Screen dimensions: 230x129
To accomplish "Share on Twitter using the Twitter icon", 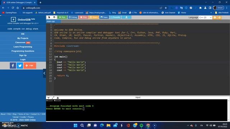I will (20, 66).
